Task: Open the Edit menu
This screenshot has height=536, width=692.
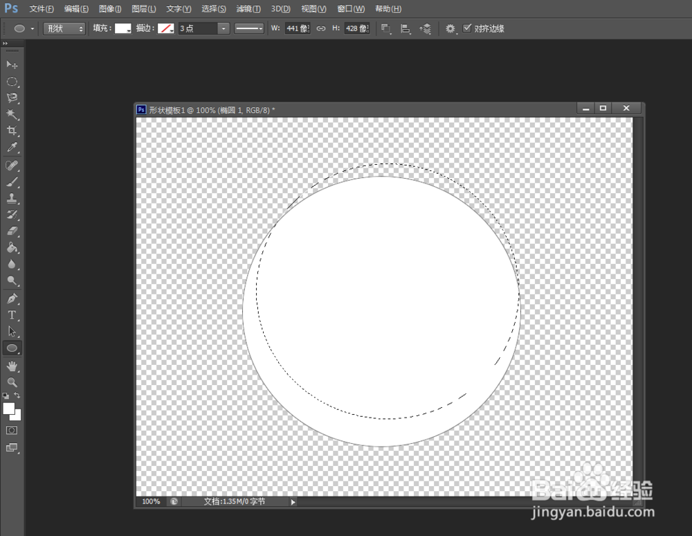Action: coord(76,9)
